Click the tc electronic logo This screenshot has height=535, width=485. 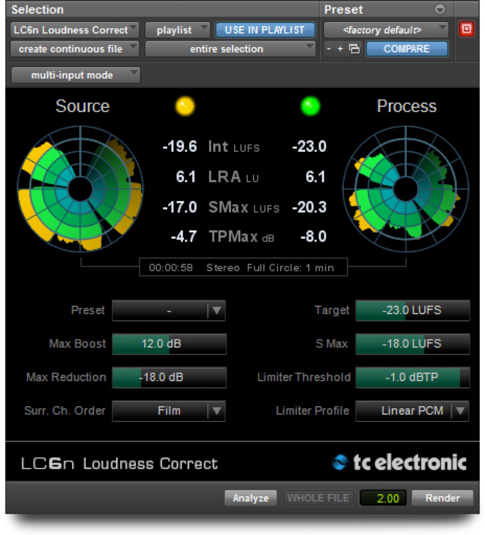pyautogui.click(x=399, y=463)
